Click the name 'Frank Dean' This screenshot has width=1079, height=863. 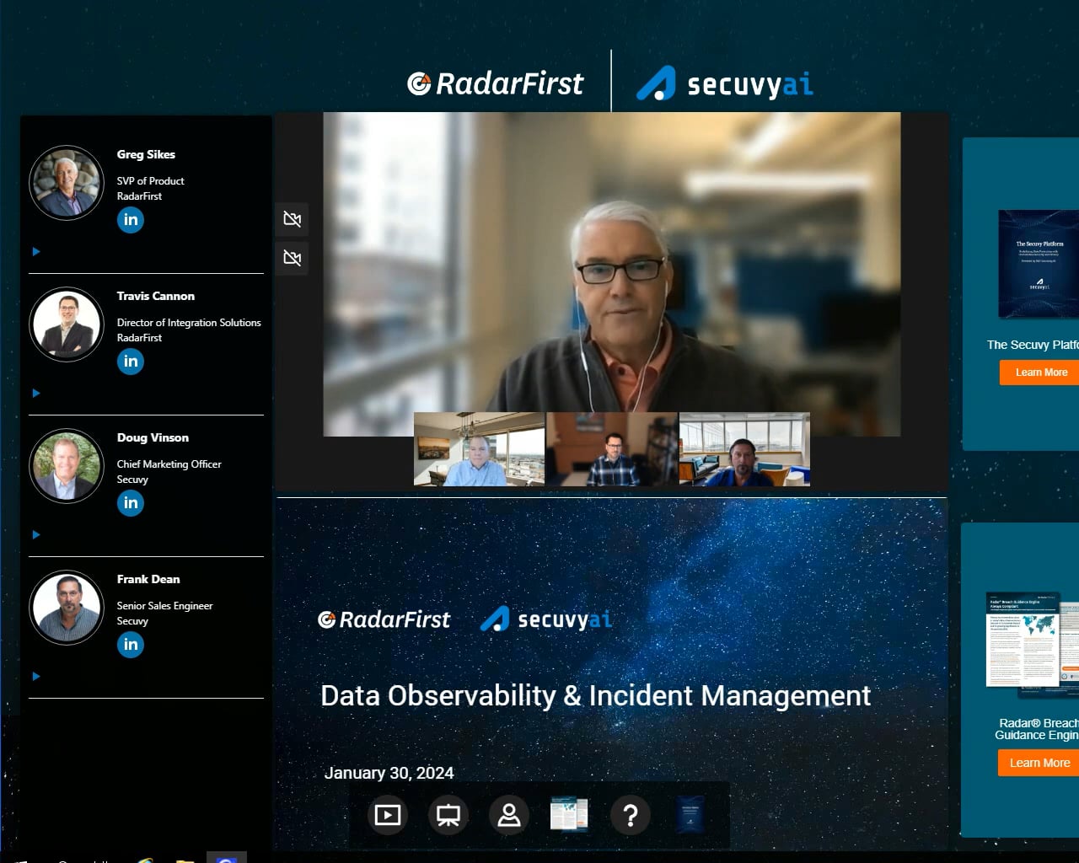point(148,579)
